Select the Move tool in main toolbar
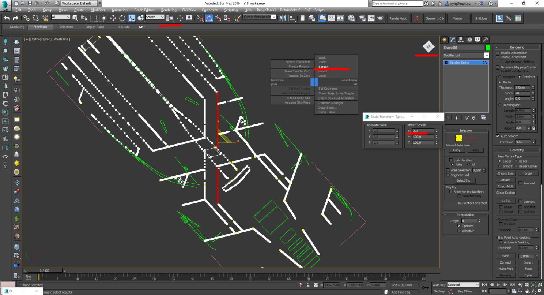The width and height of the screenshot is (544, 295). (x=113, y=18)
